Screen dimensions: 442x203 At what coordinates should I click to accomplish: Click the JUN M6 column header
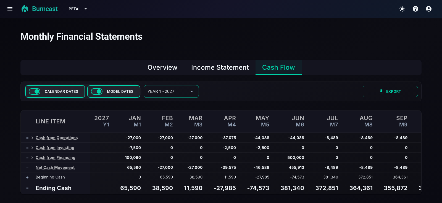pos(298,121)
